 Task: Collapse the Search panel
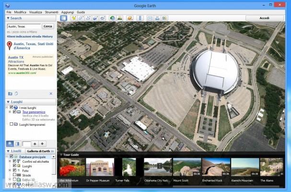8,18
